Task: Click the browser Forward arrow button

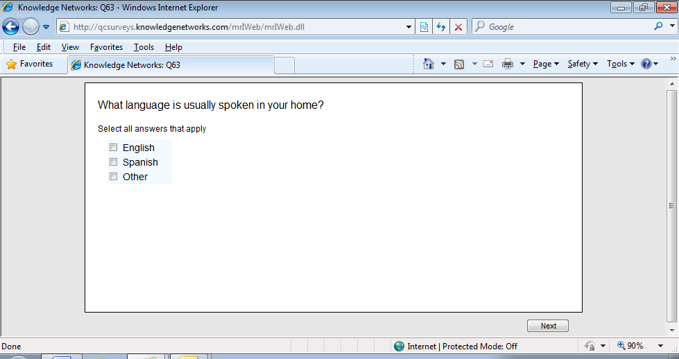Action: [x=31, y=27]
